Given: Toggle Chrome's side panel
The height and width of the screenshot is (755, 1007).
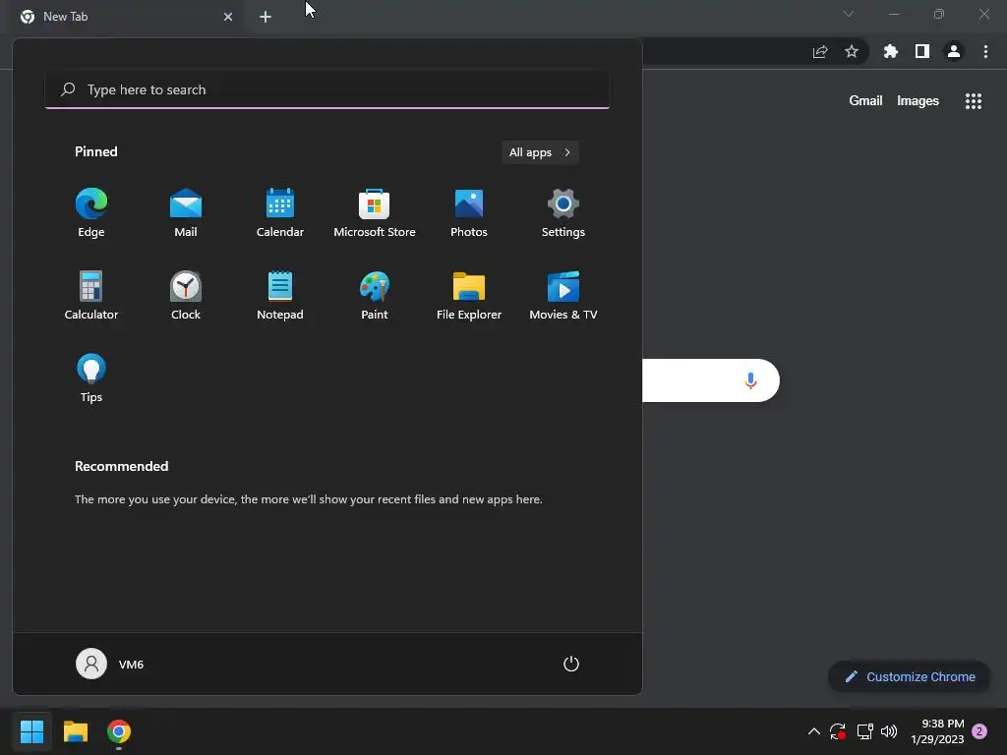Looking at the screenshot, I should (x=922, y=51).
